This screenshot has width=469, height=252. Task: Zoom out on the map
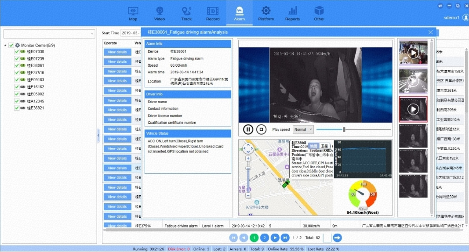click(248, 195)
